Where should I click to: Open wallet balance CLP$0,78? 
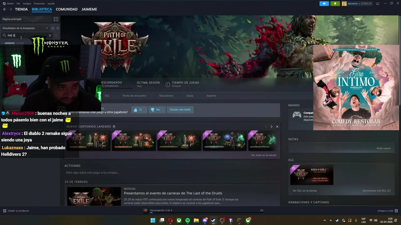click(x=366, y=3)
